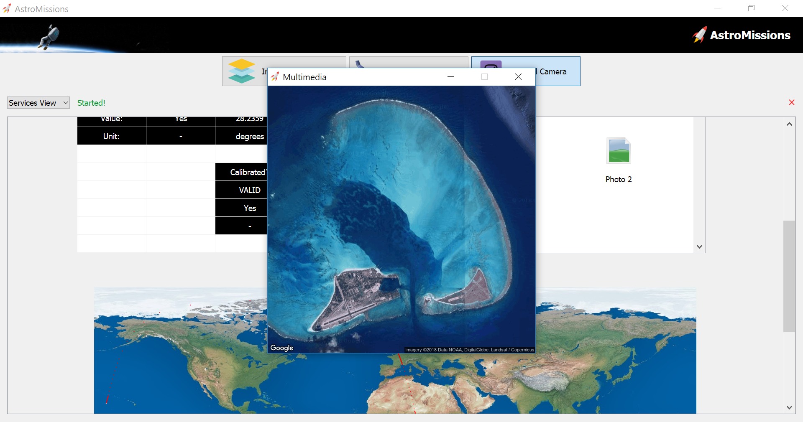
Task: Open the Photo 2 image thumbnail
Action: (618, 151)
